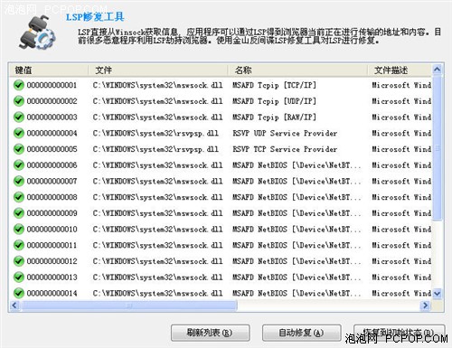Image resolution: width=452 pixels, height=348 pixels.
Task: Click the green check icon for 000000000013
Action: pyautogui.click(x=19, y=277)
